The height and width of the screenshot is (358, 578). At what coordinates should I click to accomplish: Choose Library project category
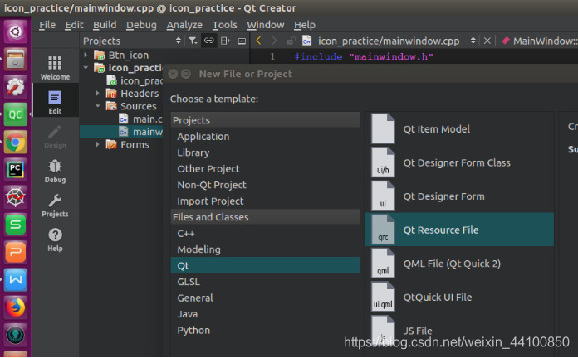pyautogui.click(x=265, y=152)
